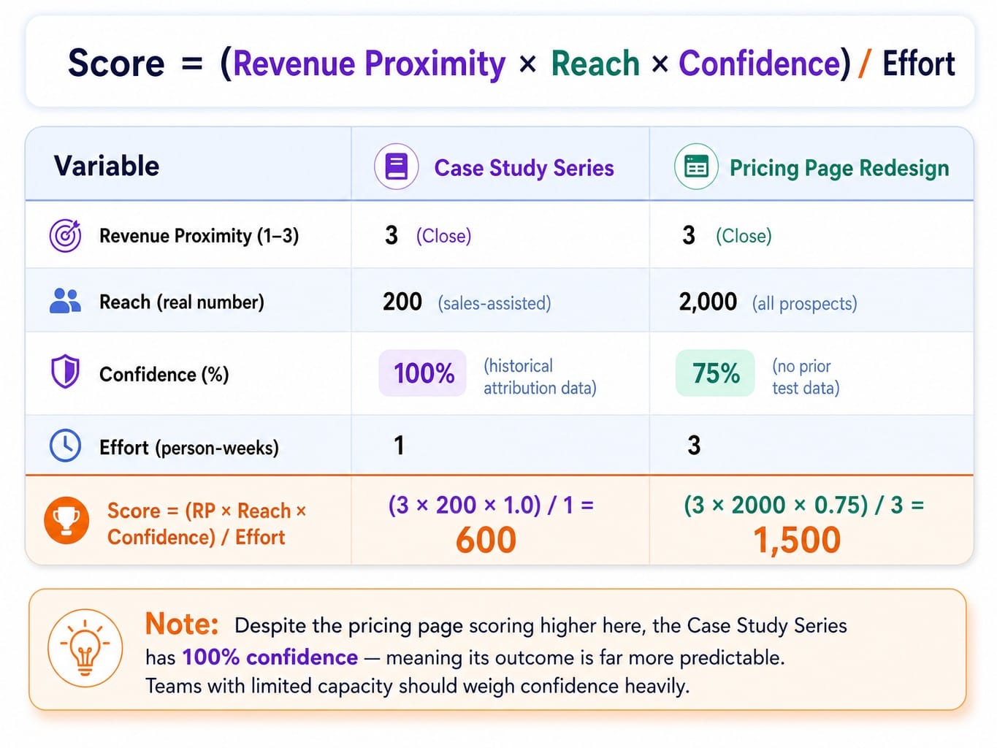Click the 100% confidence badge
Image resolution: width=997 pixels, height=748 pixels.
[423, 373]
